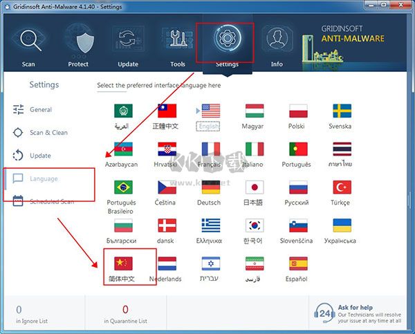Viewport: 415px width, 334px height.
Task: Open Language settings section
Action: (35, 178)
